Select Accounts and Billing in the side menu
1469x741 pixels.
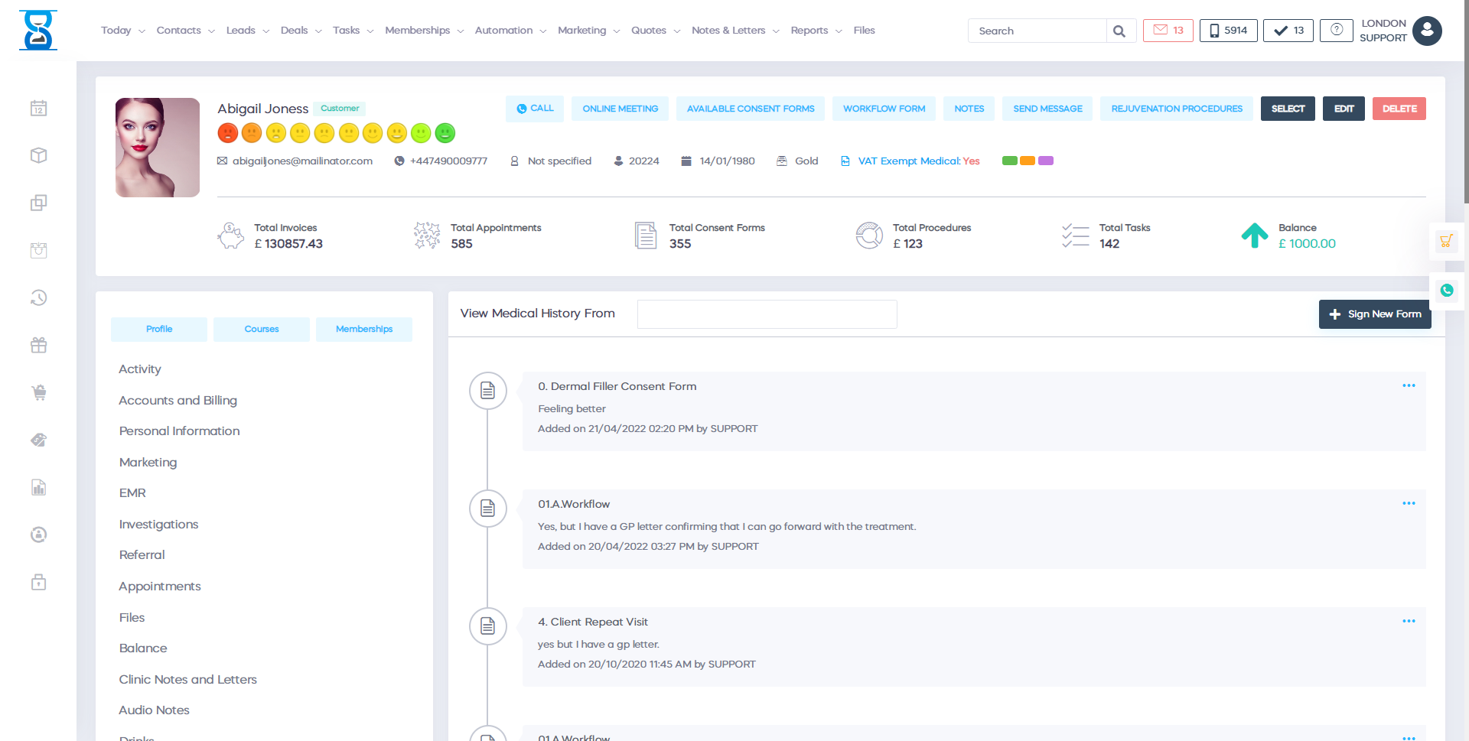click(178, 401)
